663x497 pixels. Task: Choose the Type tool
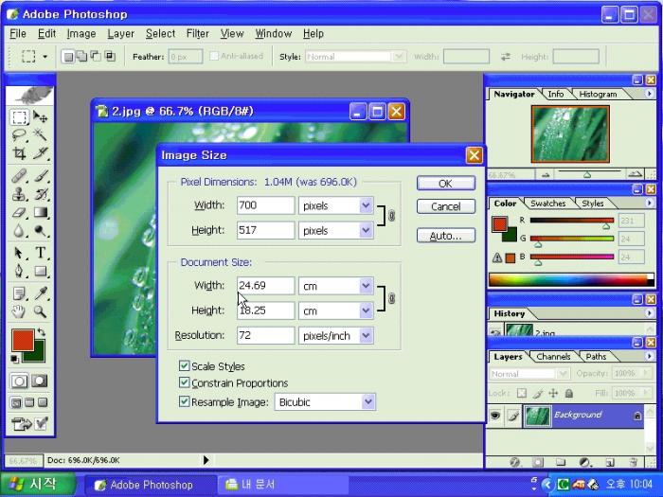pyautogui.click(x=41, y=253)
